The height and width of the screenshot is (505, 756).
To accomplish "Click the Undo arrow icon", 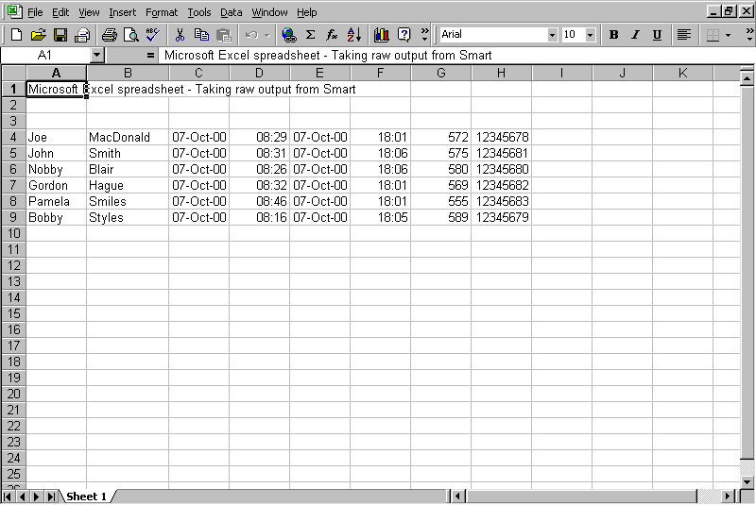I will click(x=251, y=35).
